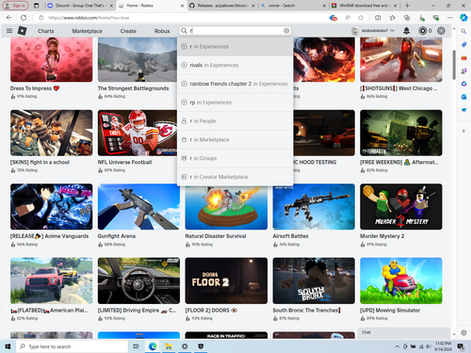The image size is (471, 353).
Task: Refresh the browser page
Action: pyautogui.click(x=24, y=18)
